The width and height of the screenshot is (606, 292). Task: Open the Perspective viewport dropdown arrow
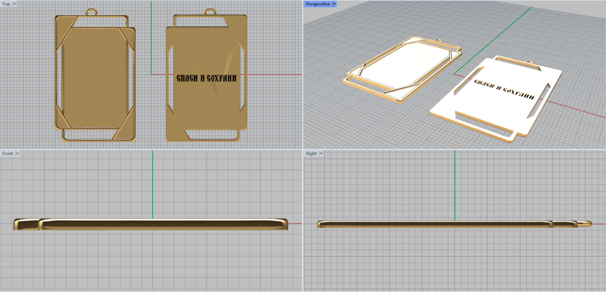coord(335,4)
